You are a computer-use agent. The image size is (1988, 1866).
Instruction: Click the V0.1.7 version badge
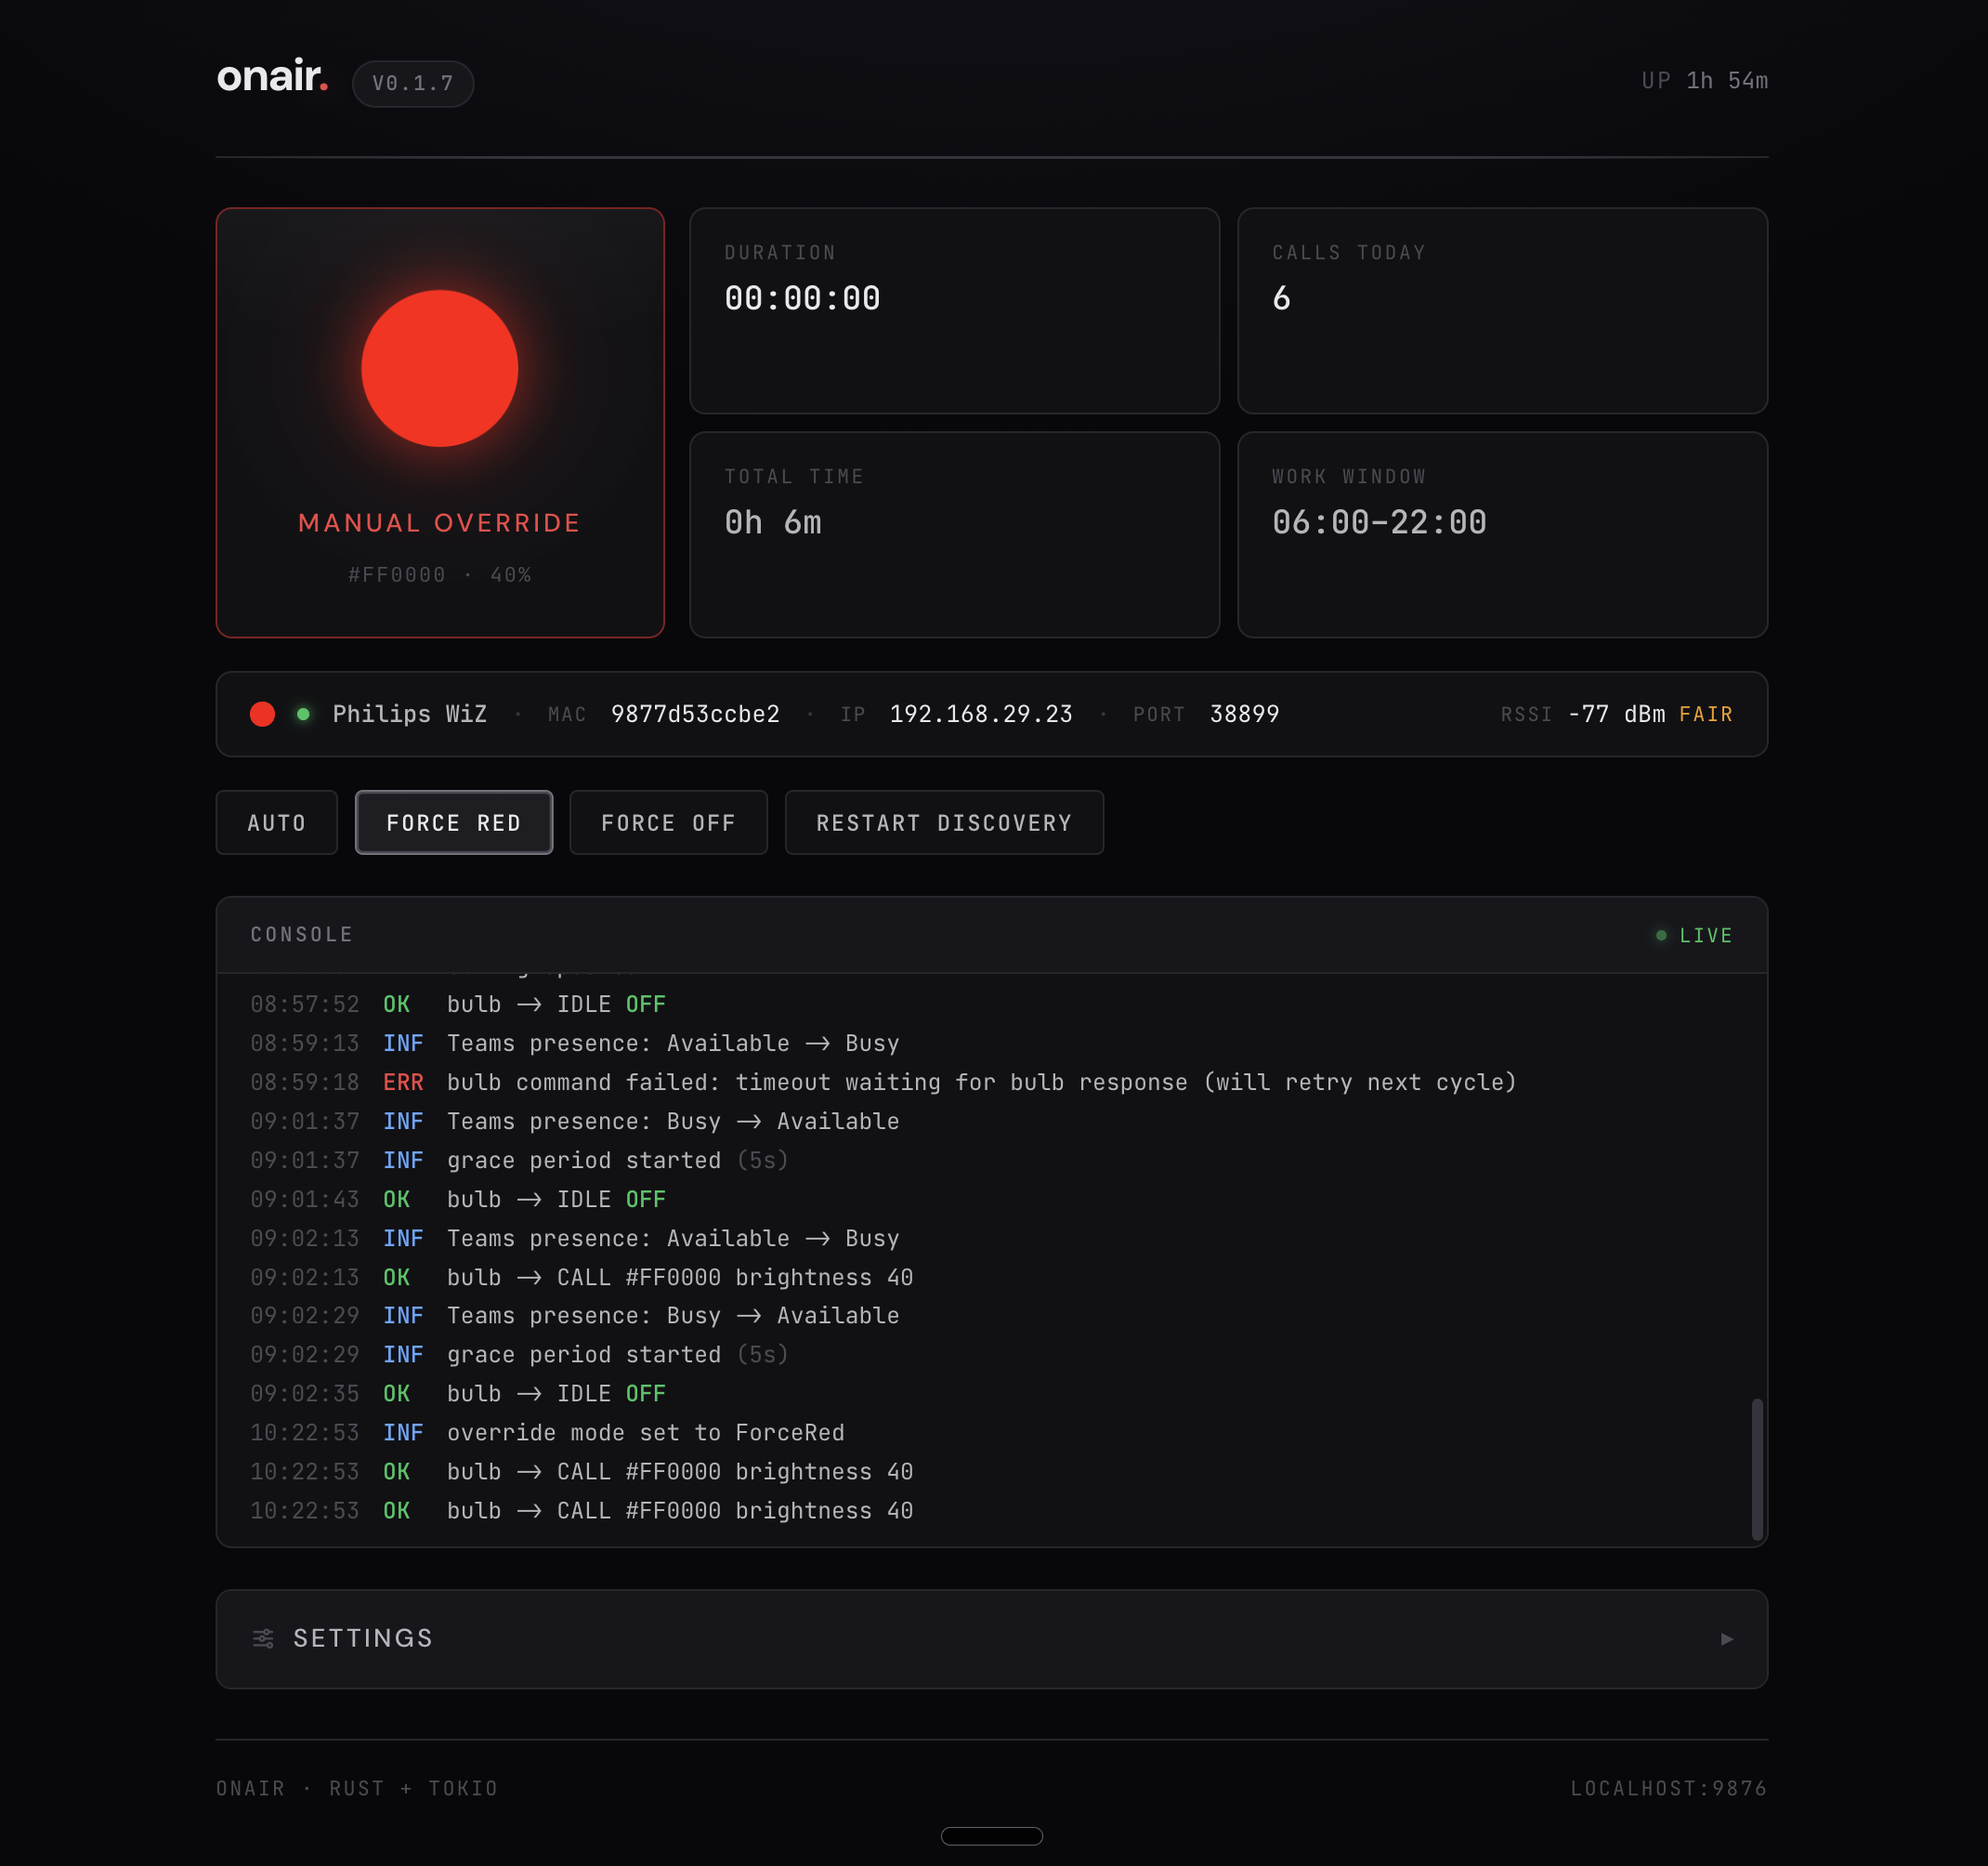413,83
